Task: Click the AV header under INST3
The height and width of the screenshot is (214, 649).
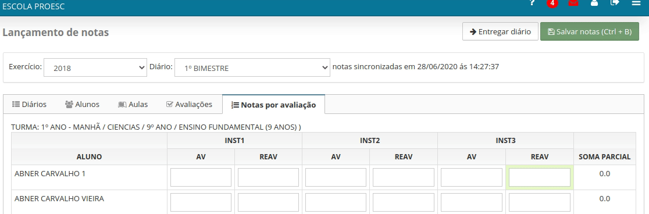Action: (x=472, y=157)
